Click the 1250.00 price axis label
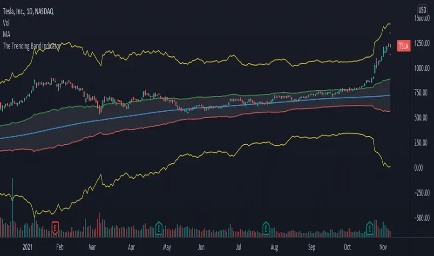Image resolution: width=434 pixels, height=256 pixels. click(x=422, y=43)
